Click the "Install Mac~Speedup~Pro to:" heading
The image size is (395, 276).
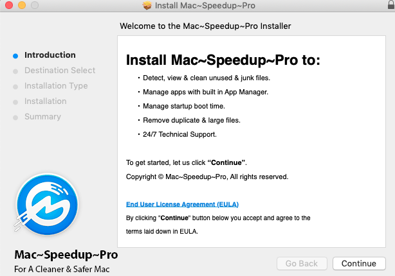point(223,60)
